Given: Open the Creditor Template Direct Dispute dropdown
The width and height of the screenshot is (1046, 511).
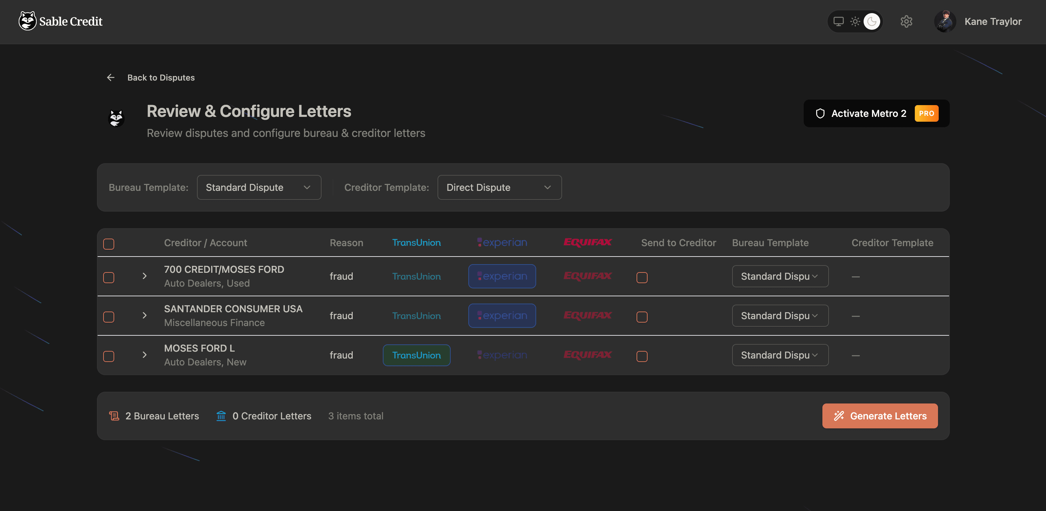Looking at the screenshot, I should coord(499,187).
